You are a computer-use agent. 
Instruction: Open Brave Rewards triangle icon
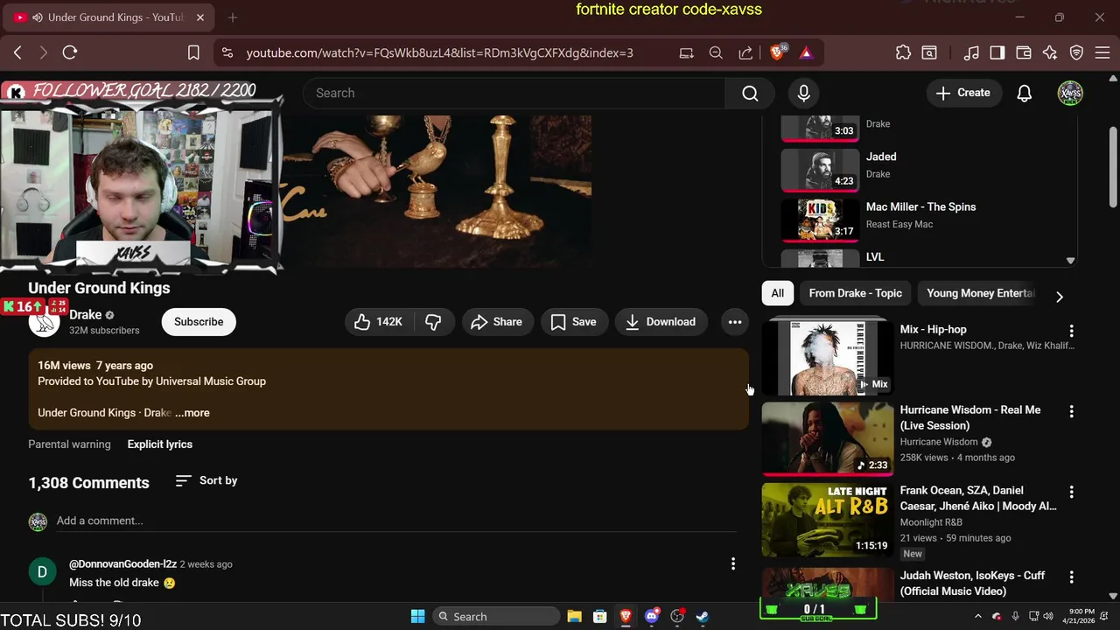(806, 52)
